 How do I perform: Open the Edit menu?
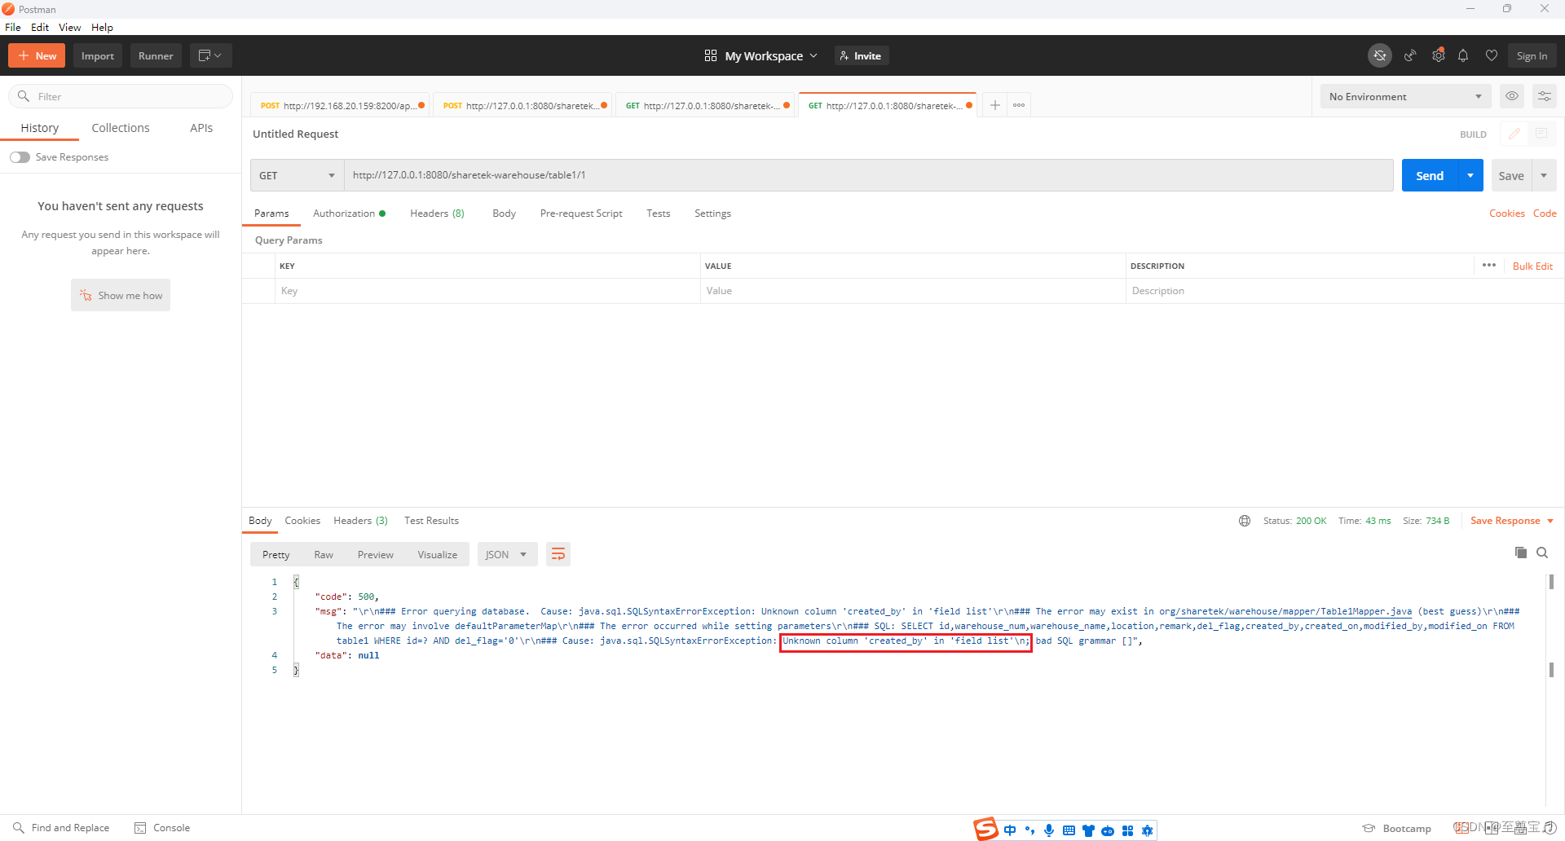coord(40,27)
